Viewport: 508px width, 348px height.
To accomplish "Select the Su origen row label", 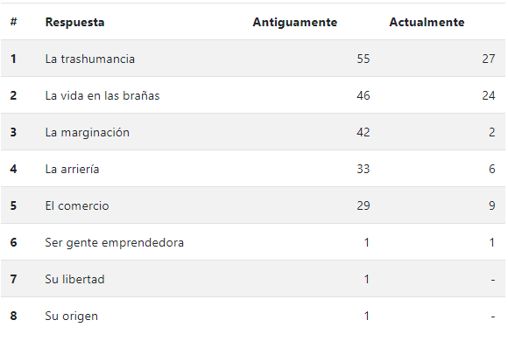I will tap(71, 316).
